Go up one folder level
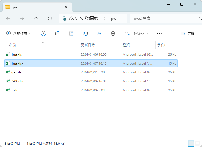 [36, 19]
